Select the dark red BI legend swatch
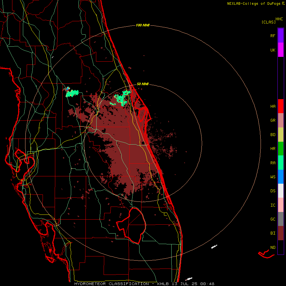This screenshot has height=286, width=286. pos(281,233)
